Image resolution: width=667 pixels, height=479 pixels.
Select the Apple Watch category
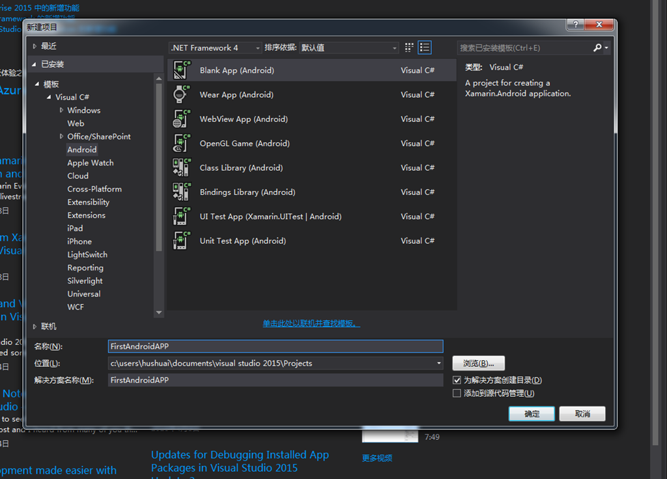click(x=90, y=163)
